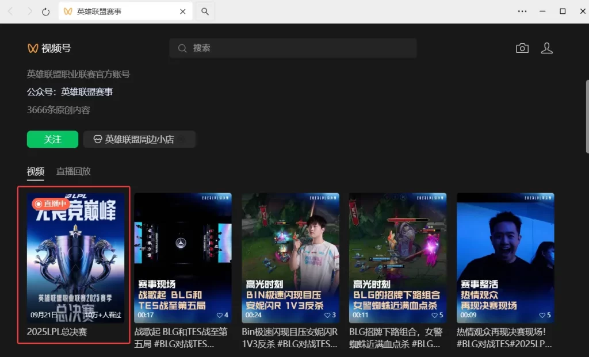
Task: Click the heart icon on 00:11 video
Action: click(x=435, y=316)
